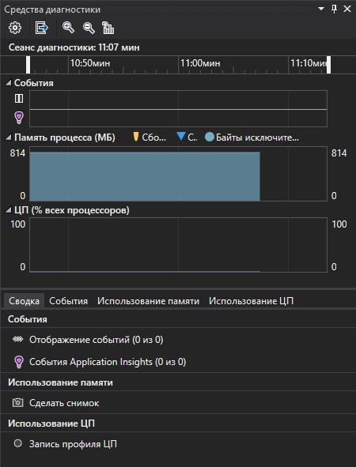Open the Использование ЦП tab
356x467 pixels.
coord(251,301)
